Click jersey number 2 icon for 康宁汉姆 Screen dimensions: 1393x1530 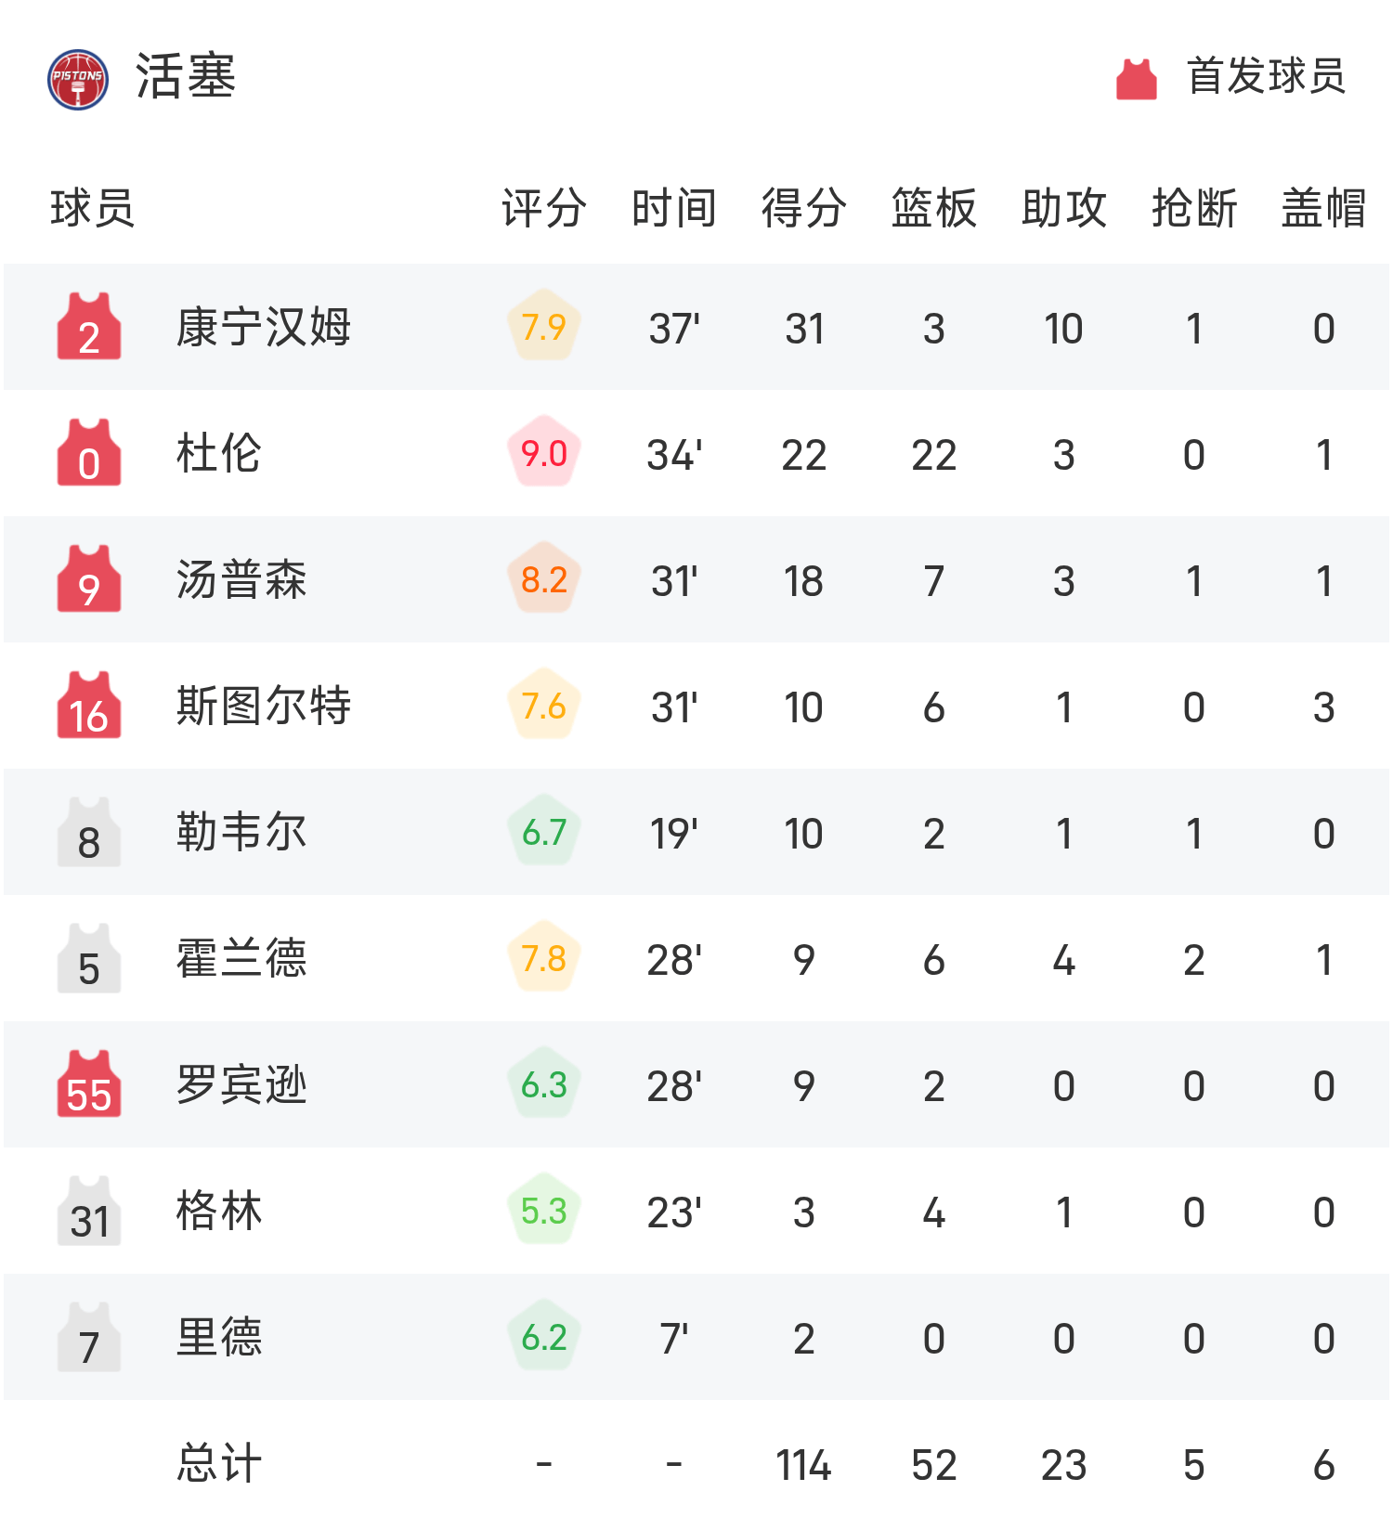(89, 327)
